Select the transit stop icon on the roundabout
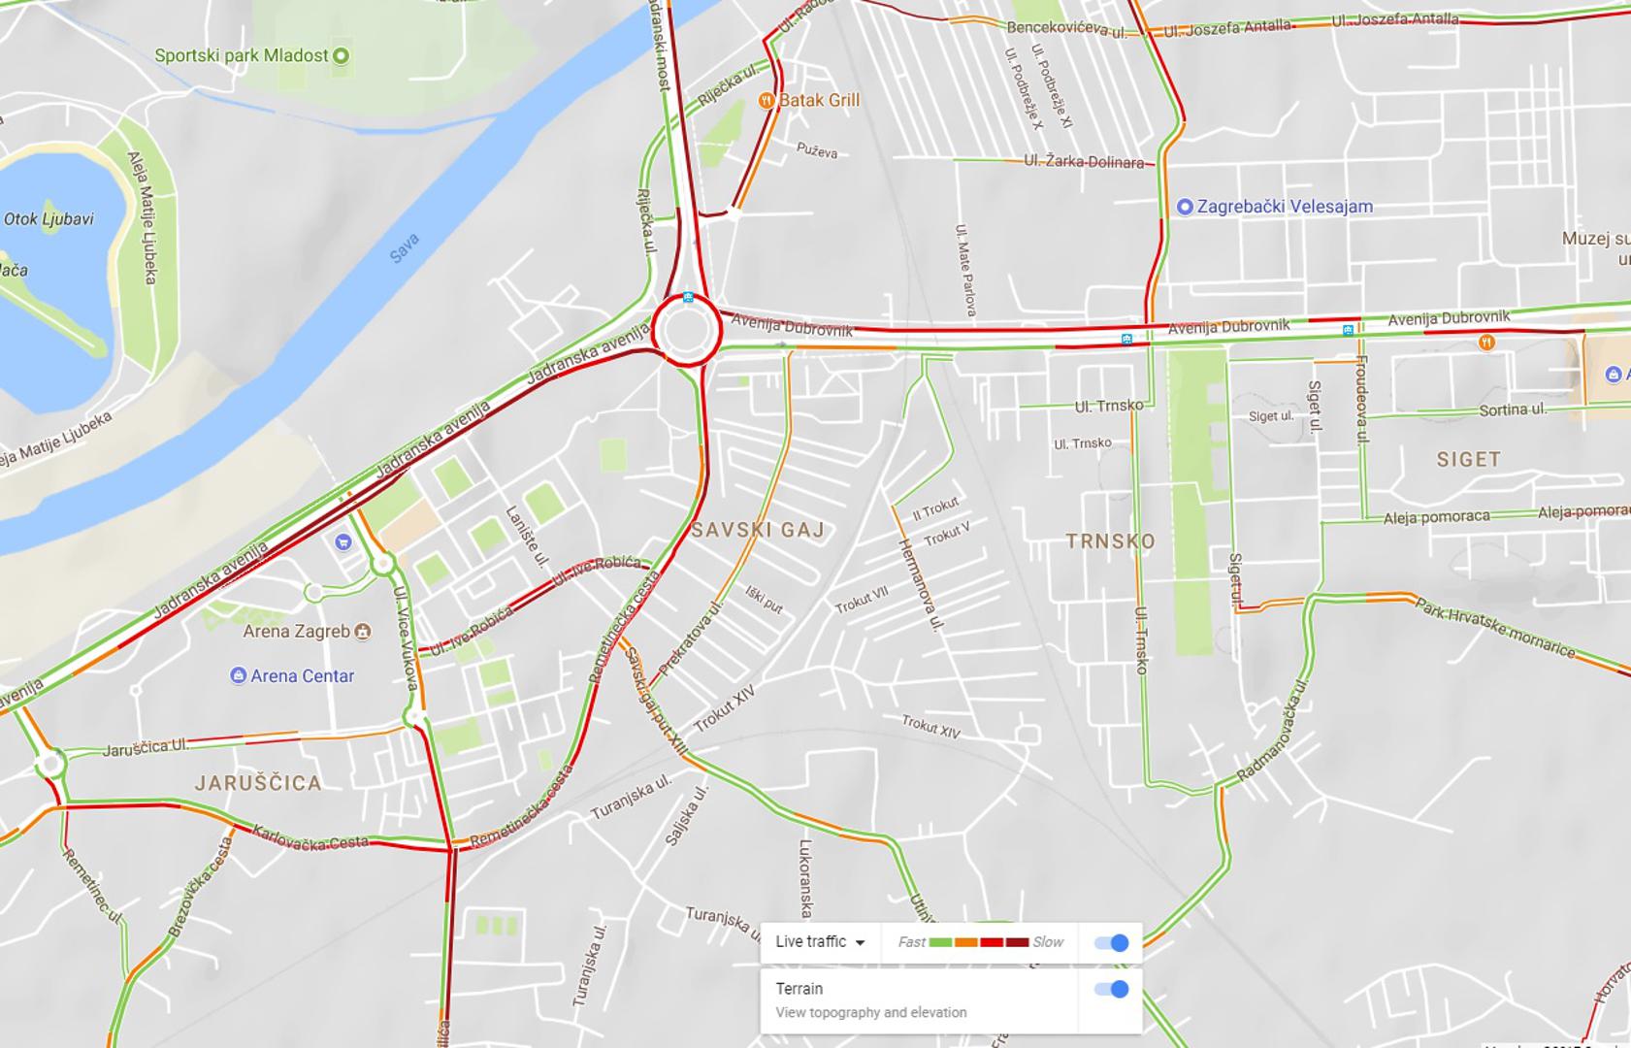Viewport: 1631px width, 1048px height. (x=688, y=297)
